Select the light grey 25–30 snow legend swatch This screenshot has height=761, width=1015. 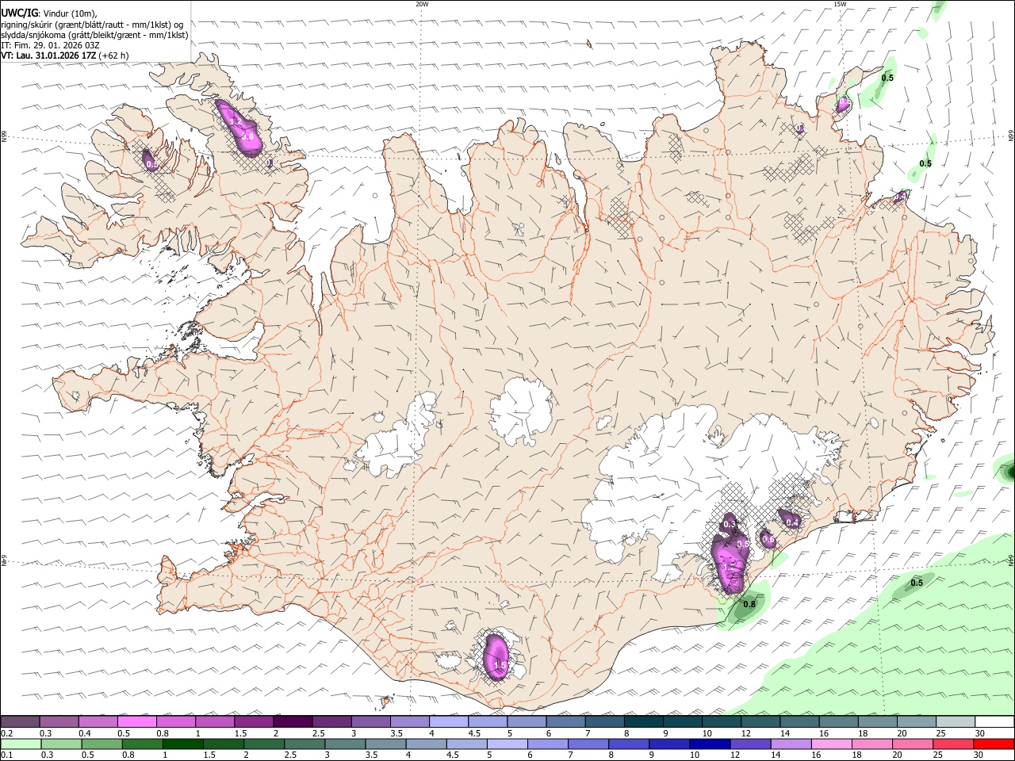pyautogui.click(x=955, y=722)
